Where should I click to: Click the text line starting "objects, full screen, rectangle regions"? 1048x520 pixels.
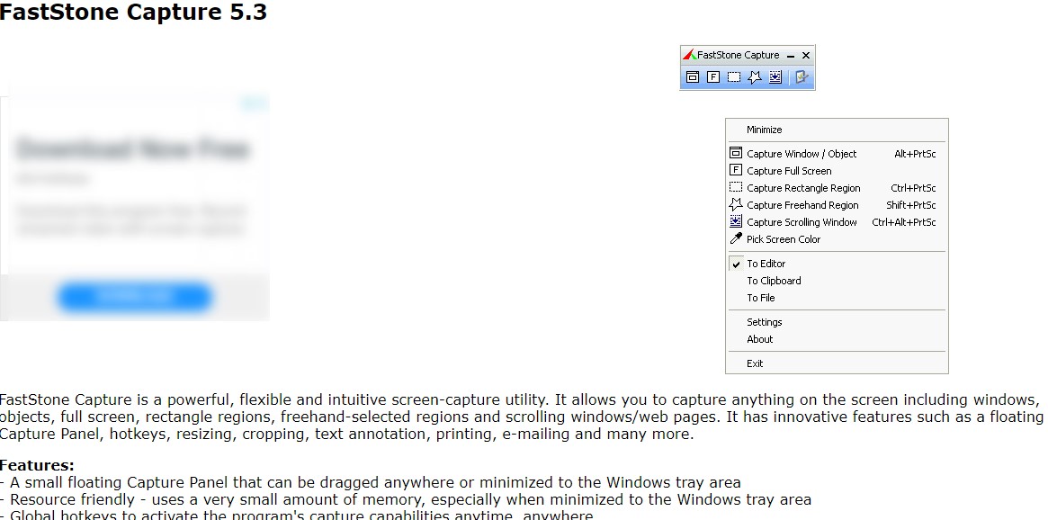[522, 417]
